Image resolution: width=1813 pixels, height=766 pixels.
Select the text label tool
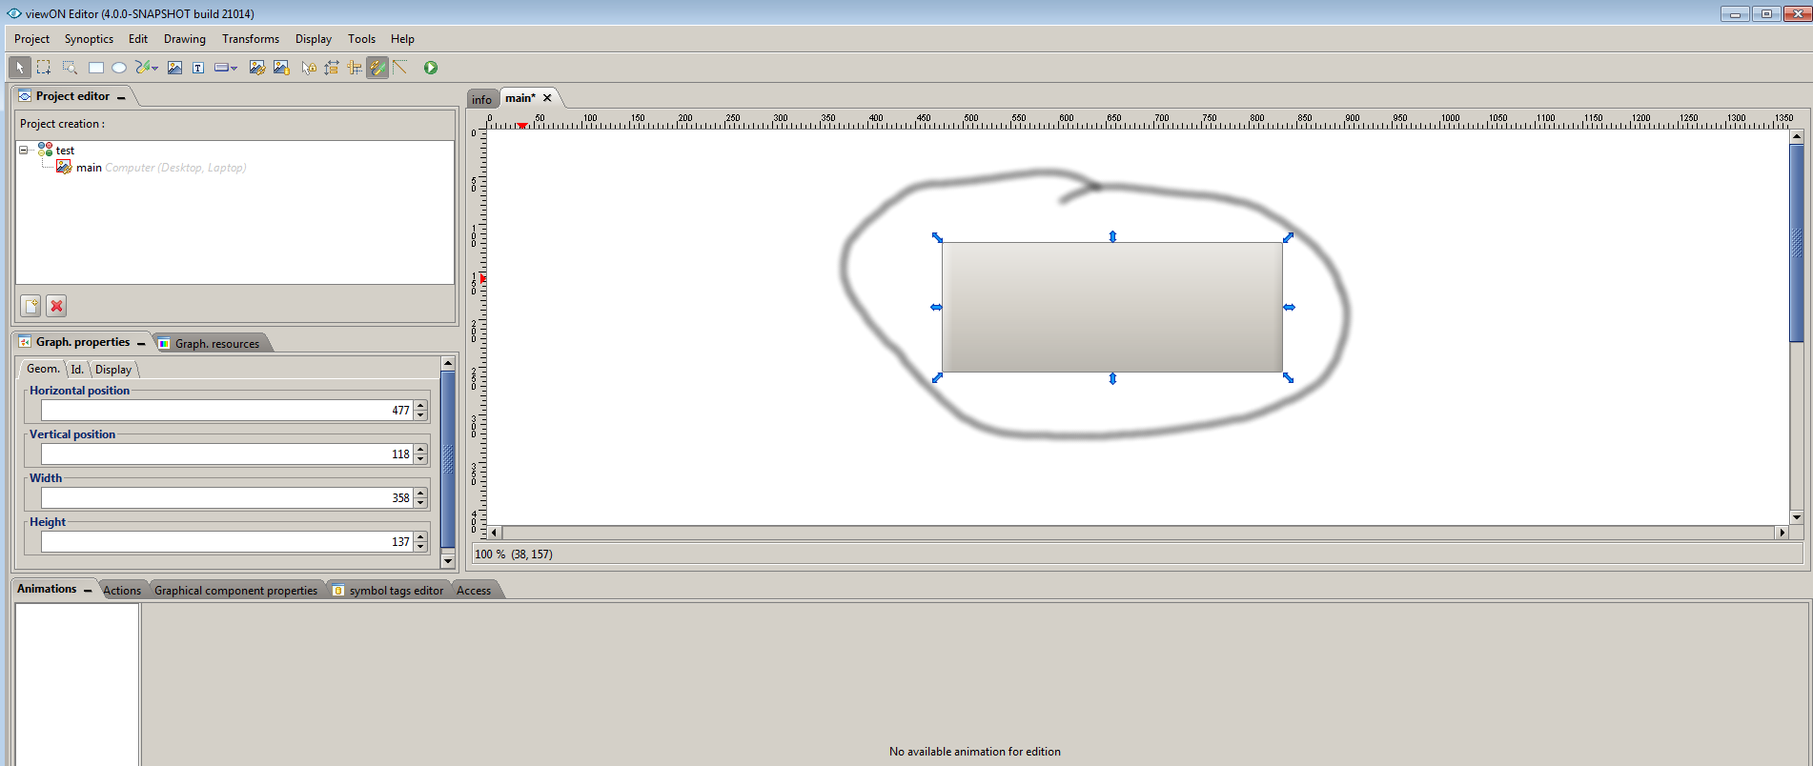coord(198,68)
